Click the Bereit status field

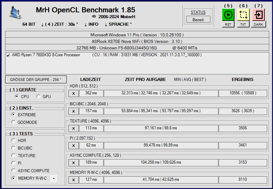198,20
